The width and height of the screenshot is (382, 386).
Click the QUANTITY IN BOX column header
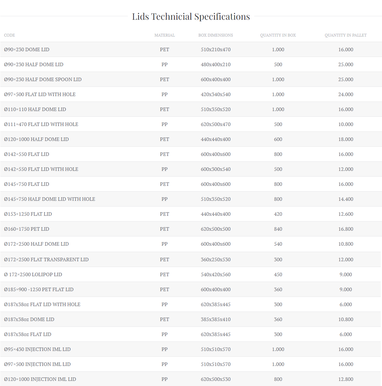click(x=278, y=35)
